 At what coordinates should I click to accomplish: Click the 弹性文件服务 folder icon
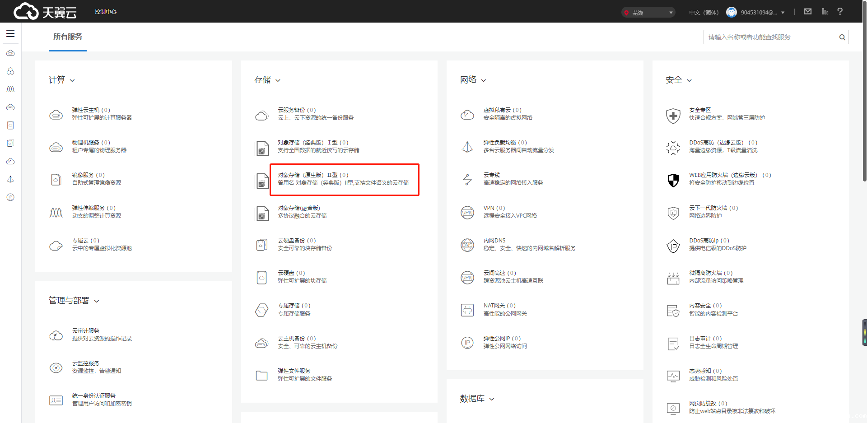tap(261, 376)
